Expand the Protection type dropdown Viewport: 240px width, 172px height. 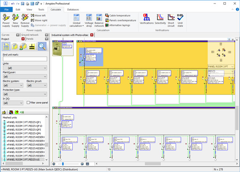[25, 94]
